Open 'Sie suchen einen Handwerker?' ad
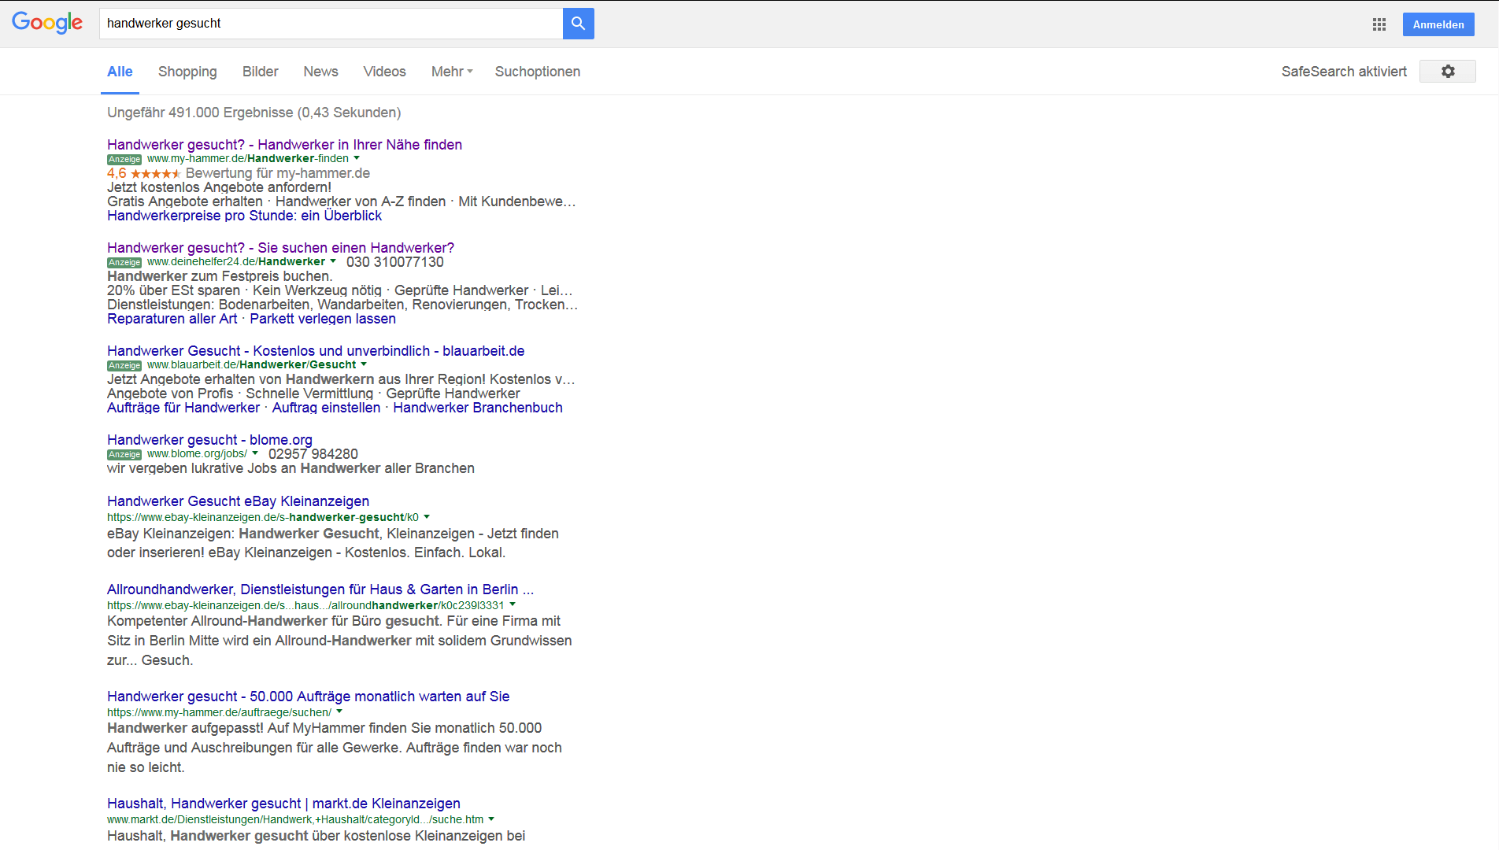The height and width of the screenshot is (850, 1499). 280,248
